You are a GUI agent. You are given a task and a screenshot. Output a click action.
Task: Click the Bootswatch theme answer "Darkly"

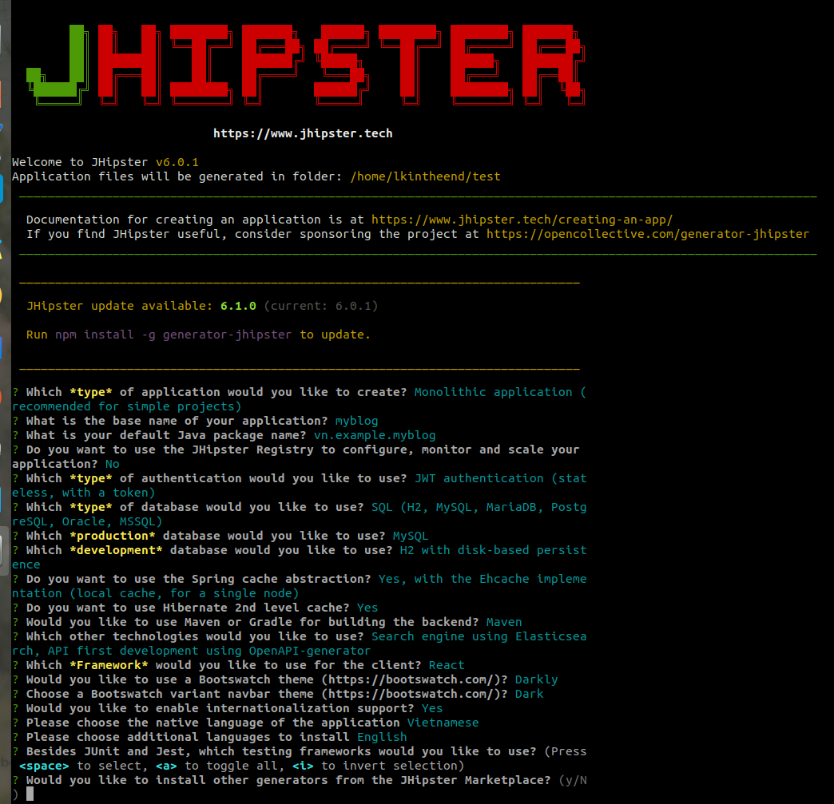(536, 679)
